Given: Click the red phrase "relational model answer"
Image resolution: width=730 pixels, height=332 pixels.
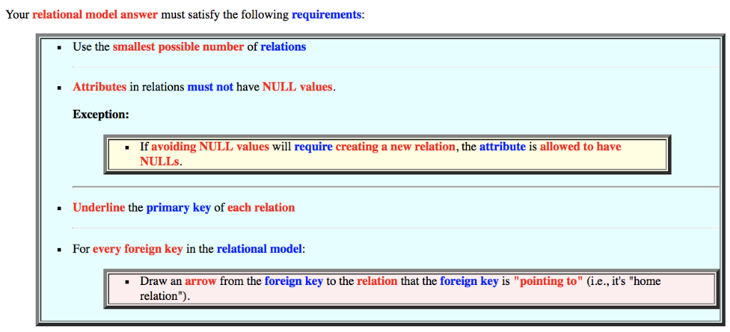Looking at the screenshot, I should click(95, 14).
